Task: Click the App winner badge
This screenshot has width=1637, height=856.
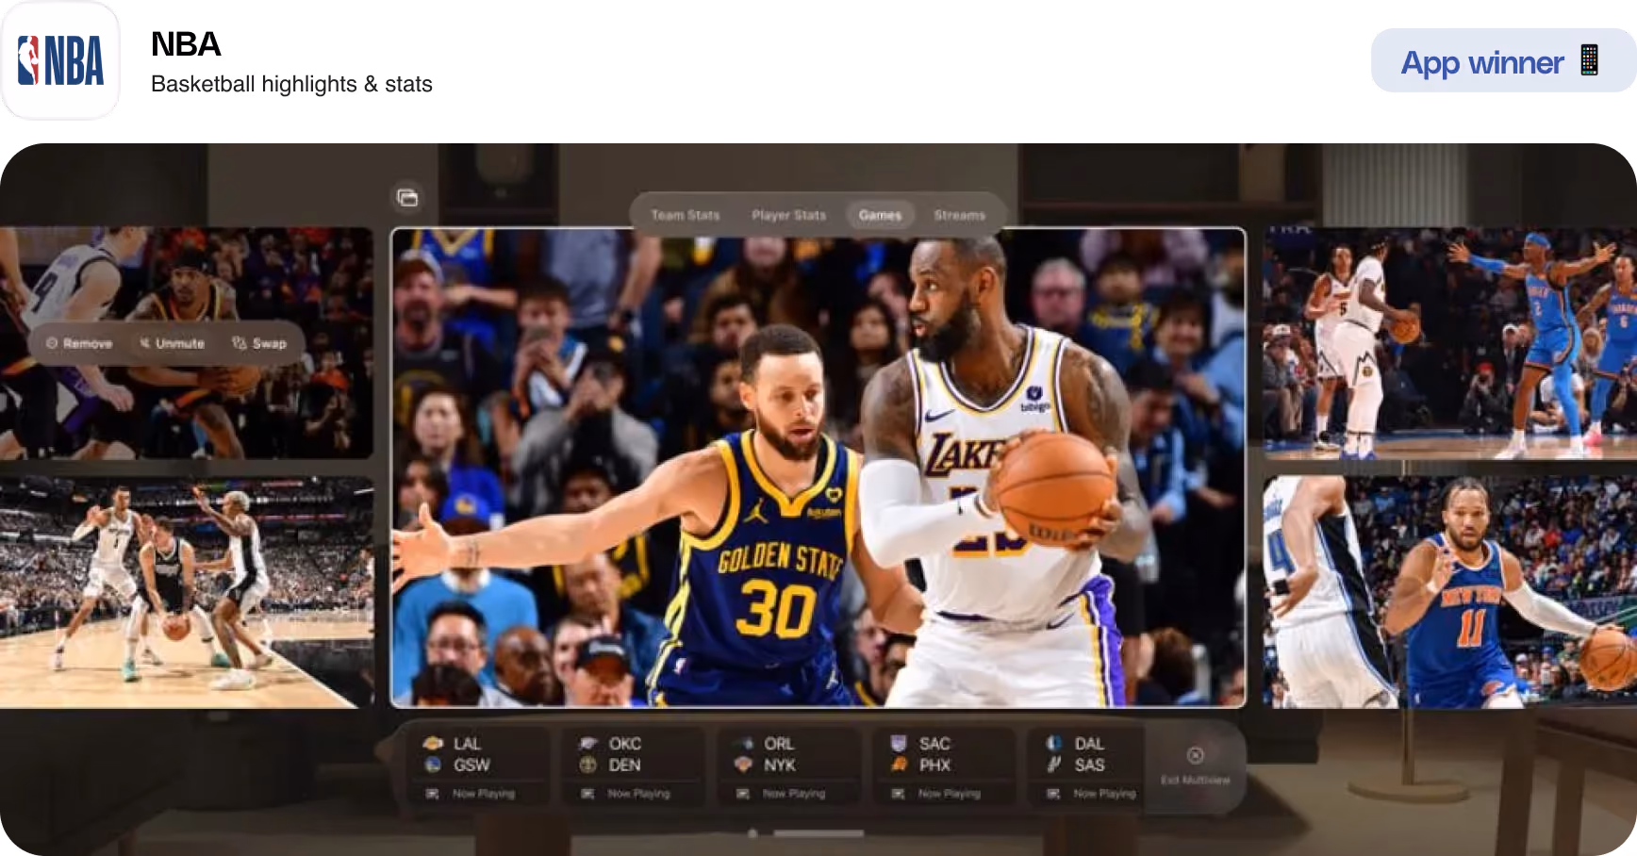Action: click(x=1503, y=60)
